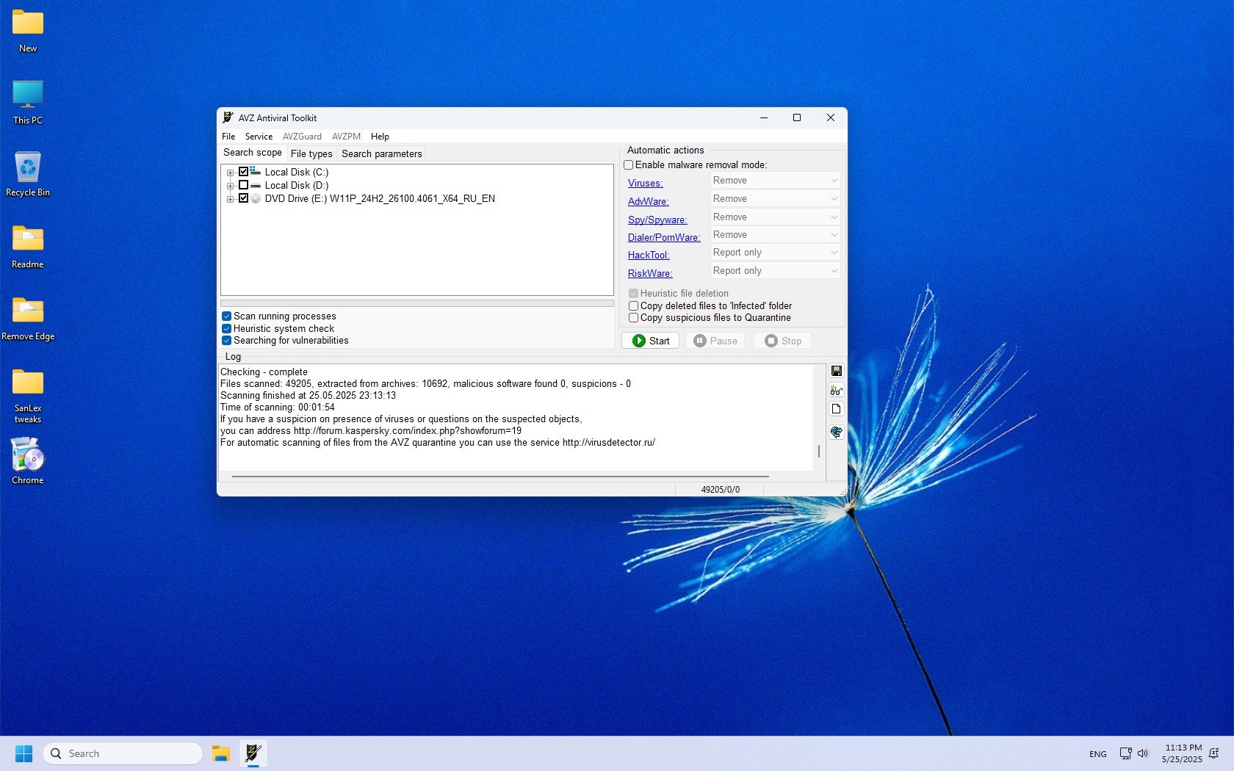Screen dimensions: 1234x771
Task: Uncheck Heuristic system check
Action: [x=227, y=329]
